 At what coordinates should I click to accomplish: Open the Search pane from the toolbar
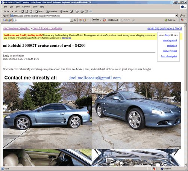pyautogui.click(x=39, y=11)
